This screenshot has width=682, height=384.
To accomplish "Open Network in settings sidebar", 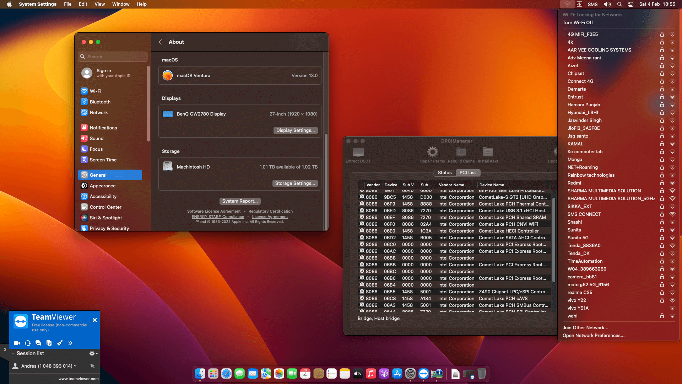I will tap(110, 112).
